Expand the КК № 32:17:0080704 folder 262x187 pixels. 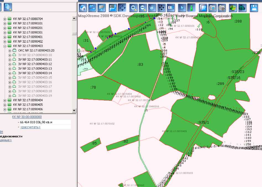[5, 19]
